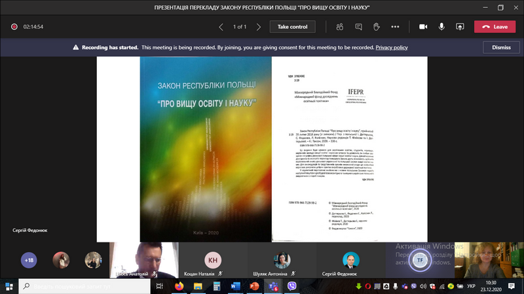Open the share content tray
524x294 pixels.
tap(460, 27)
